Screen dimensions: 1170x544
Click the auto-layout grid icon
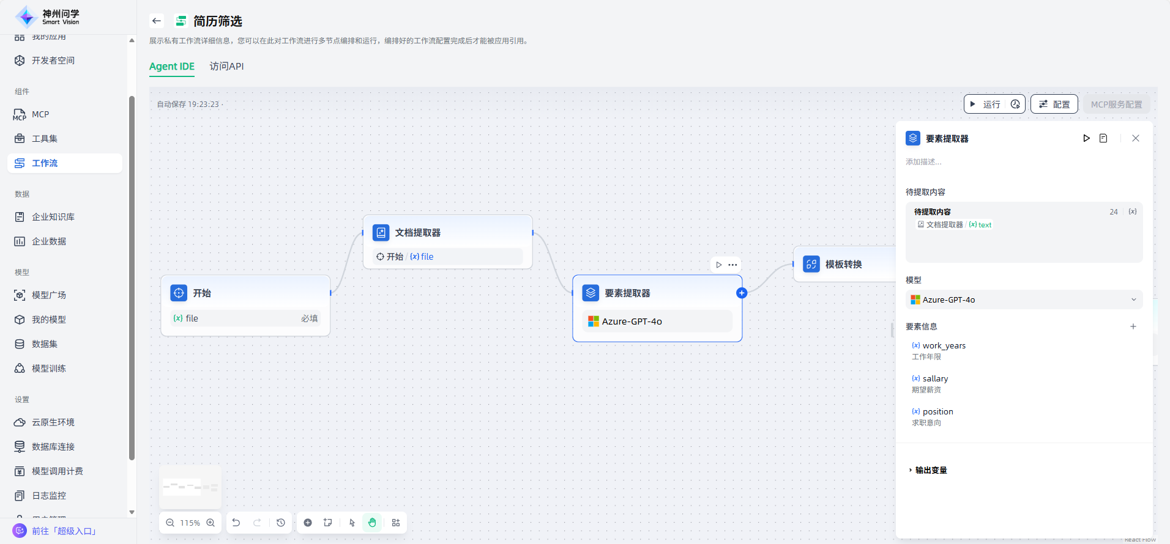[x=396, y=523]
